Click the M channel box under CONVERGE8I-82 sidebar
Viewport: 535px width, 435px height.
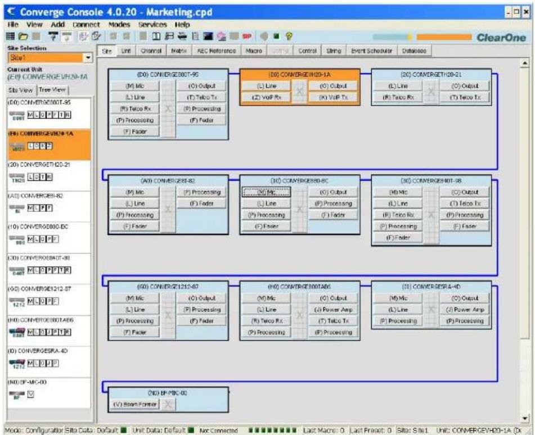pyautogui.click(x=31, y=208)
